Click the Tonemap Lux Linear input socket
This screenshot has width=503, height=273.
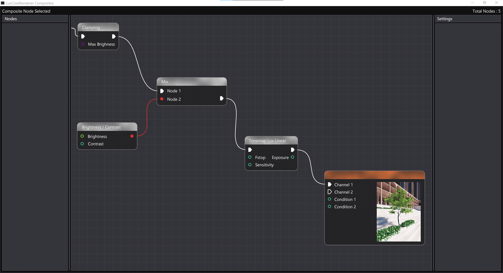(250, 150)
